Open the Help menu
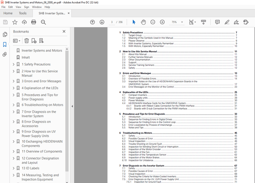Viewport: 255px width, 183px height. point(47,7)
